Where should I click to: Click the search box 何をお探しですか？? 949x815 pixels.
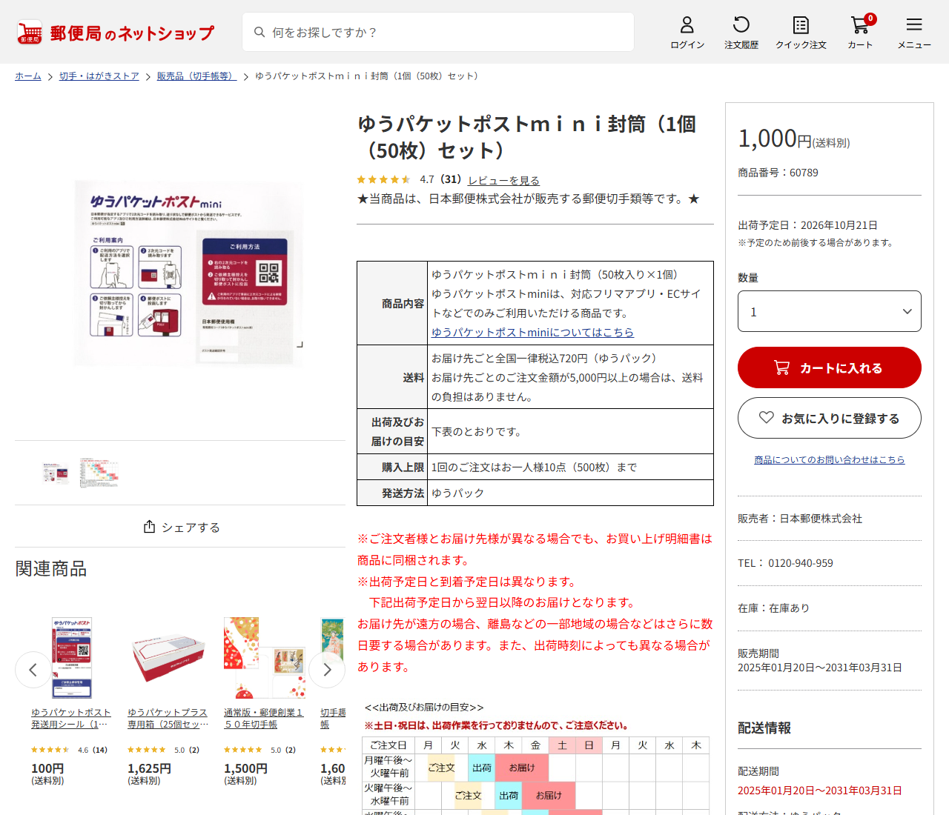(x=438, y=32)
